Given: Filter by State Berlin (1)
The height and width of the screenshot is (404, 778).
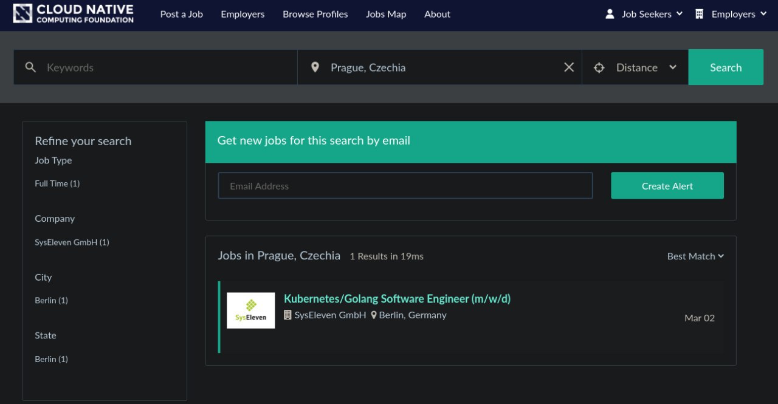Looking at the screenshot, I should click(x=51, y=359).
